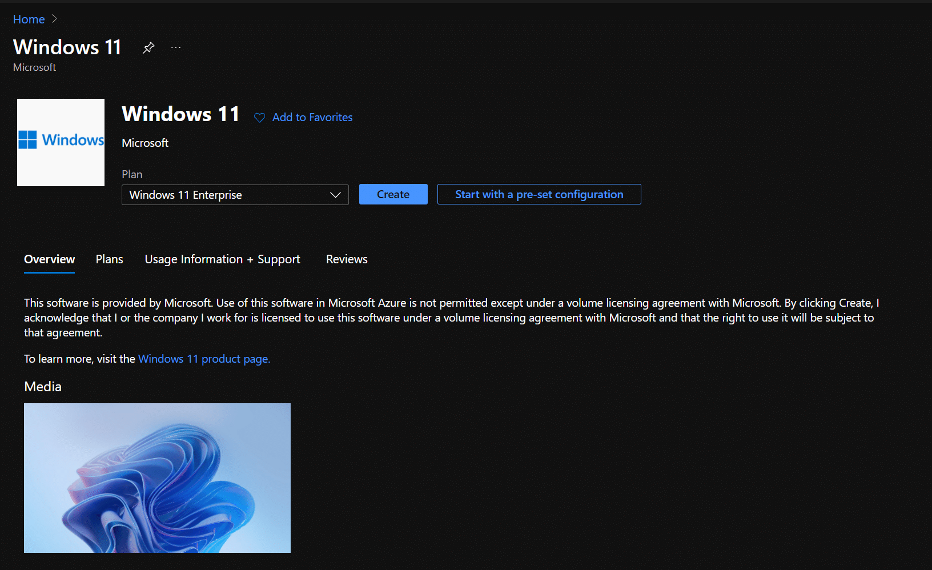932x570 pixels.
Task: Click the Microsoft publisher name under product heading
Action: pos(145,143)
